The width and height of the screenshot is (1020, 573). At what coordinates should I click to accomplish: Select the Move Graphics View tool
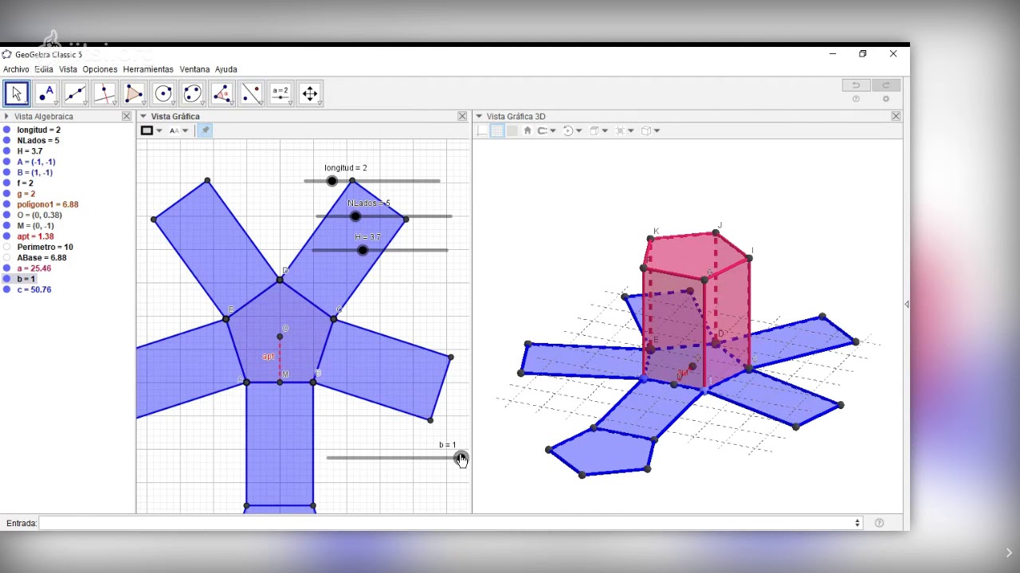point(310,94)
